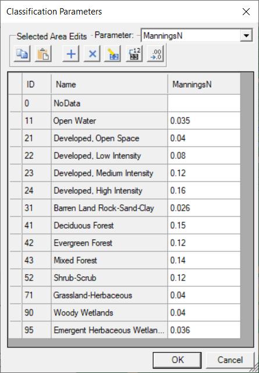Click row selector for Open Water row

pyautogui.click(x=15, y=120)
